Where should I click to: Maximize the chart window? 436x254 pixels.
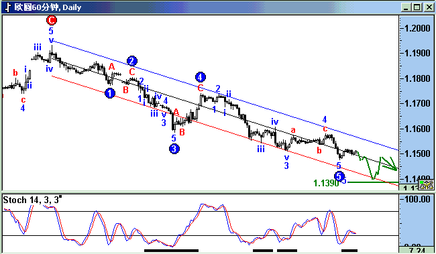(x=417, y=7)
